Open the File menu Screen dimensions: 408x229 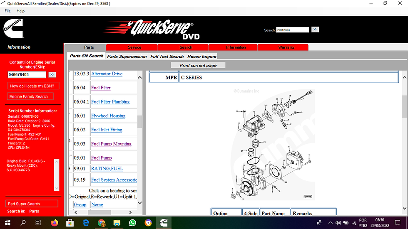tap(7, 11)
